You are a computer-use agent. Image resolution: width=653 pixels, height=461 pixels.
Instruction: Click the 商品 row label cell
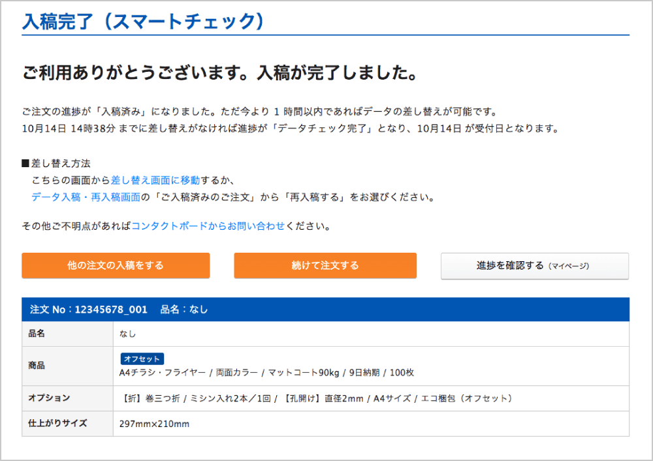pos(37,366)
